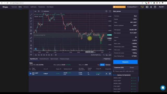Open go-to-date calendar on chart
Viewport: 167px width, 94px height.
click(x=56, y=55)
